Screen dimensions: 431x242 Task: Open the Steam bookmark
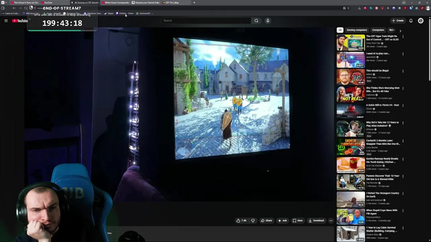pos(109,13)
